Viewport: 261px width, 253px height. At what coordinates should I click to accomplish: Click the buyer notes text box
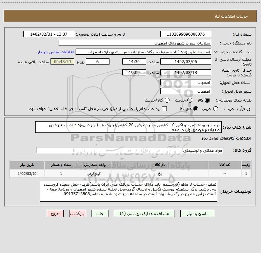tap(128, 191)
